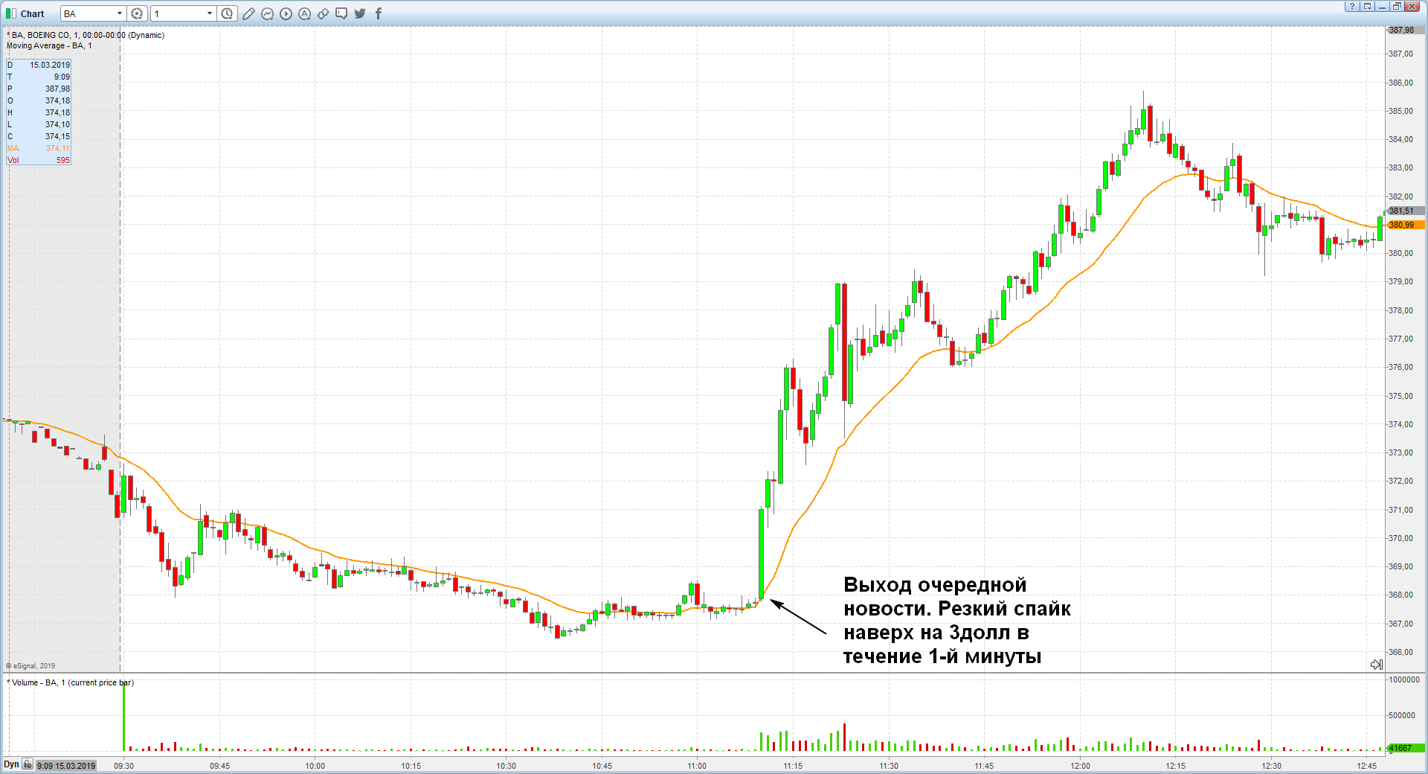Screen dimensions: 1428x774
Task: Open the time template clock menu
Action: tap(228, 13)
